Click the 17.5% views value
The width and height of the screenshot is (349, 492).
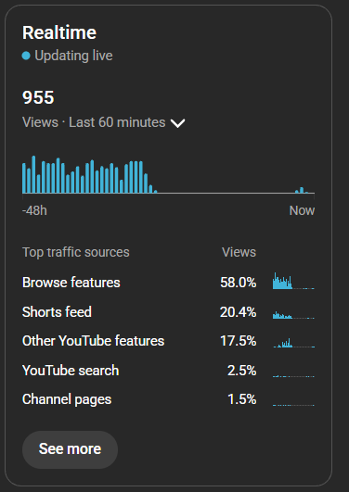(238, 341)
